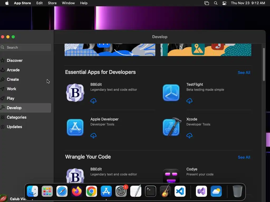Open the Edit menu
This screenshot has height=202, width=270.
[40, 3]
